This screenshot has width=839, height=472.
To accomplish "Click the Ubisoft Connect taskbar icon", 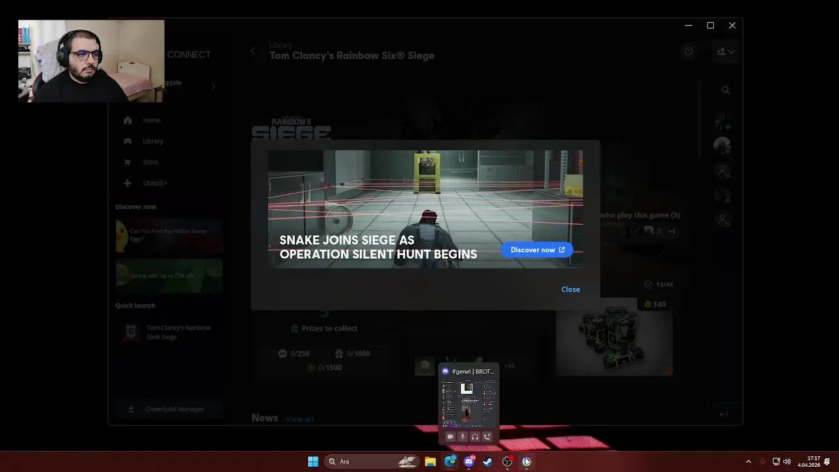I will [x=526, y=462].
